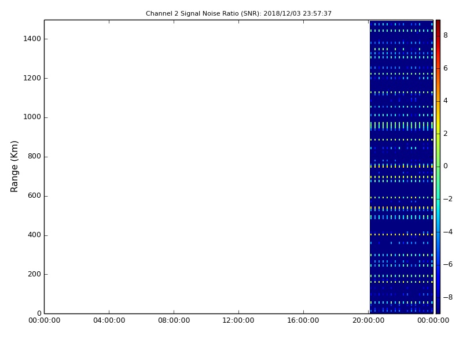
Task: Click the 16:00:00 x-axis tick label
Action: pos(303,320)
